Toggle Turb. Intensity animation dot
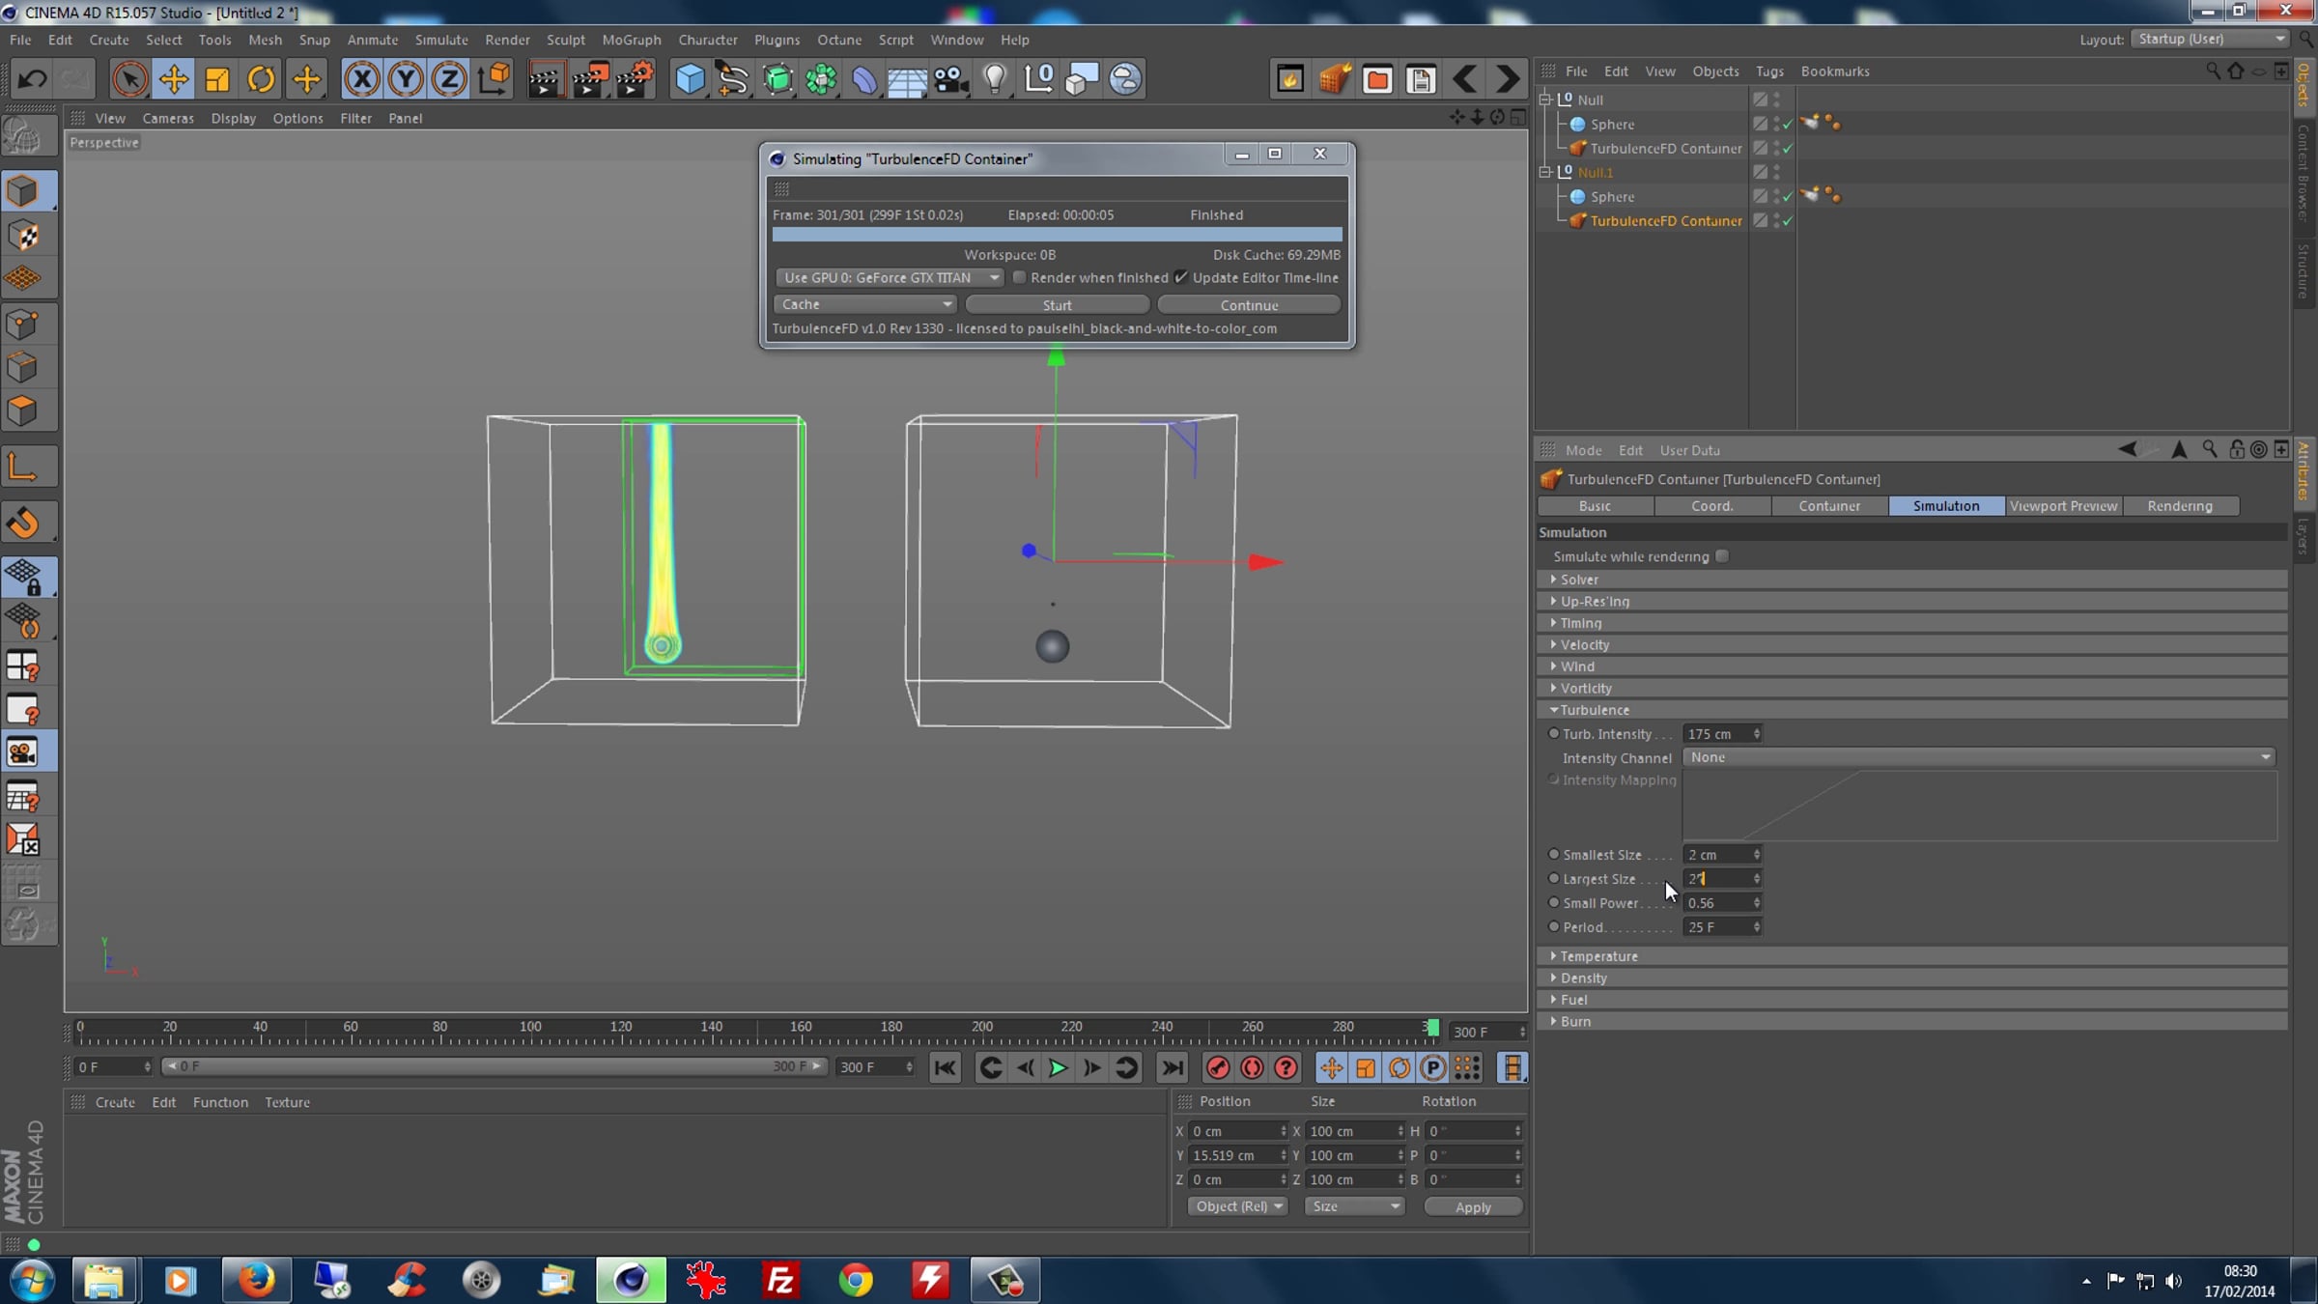2318x1304 pixels. [x=1554, y=733]
